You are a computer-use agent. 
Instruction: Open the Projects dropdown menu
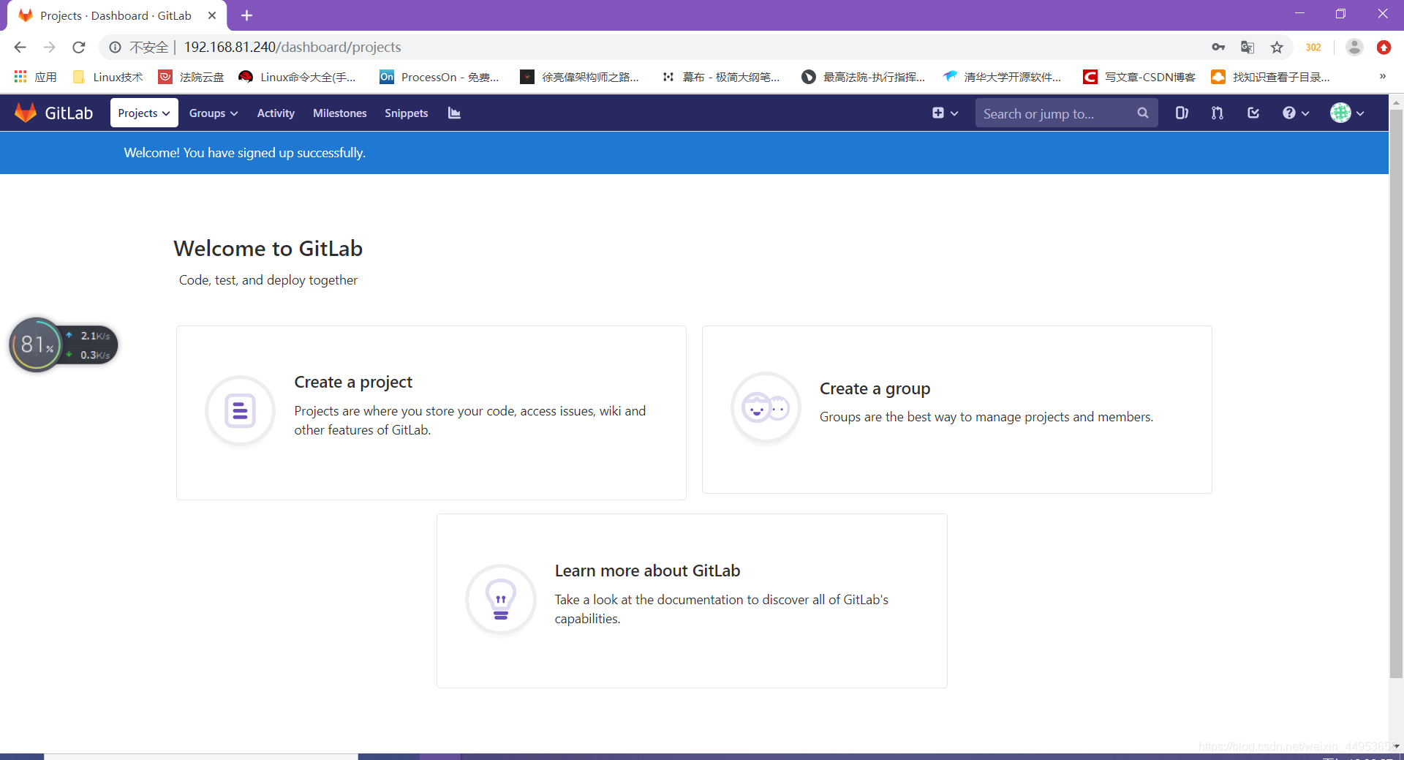point(144,113)
